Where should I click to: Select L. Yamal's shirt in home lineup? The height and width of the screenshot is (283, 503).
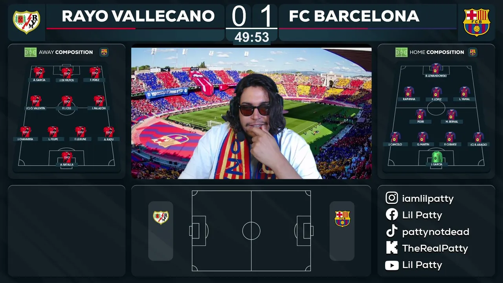464,92
